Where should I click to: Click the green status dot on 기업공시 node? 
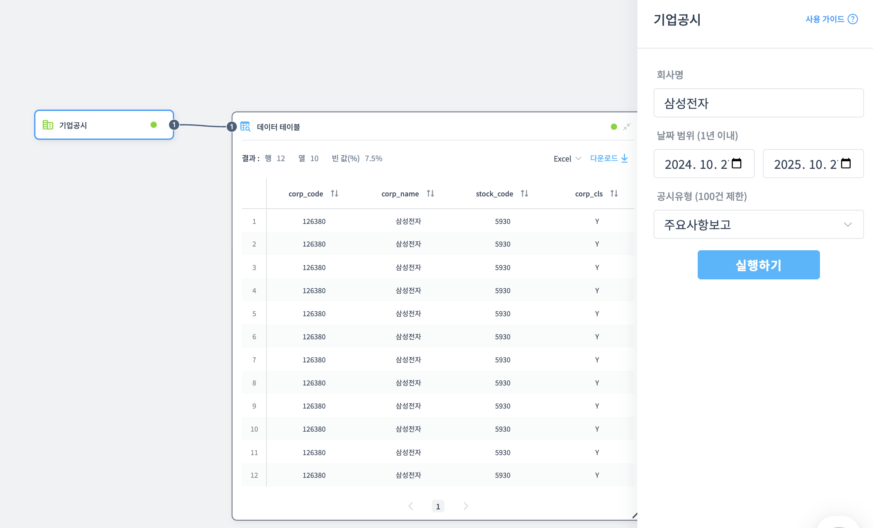154,125
